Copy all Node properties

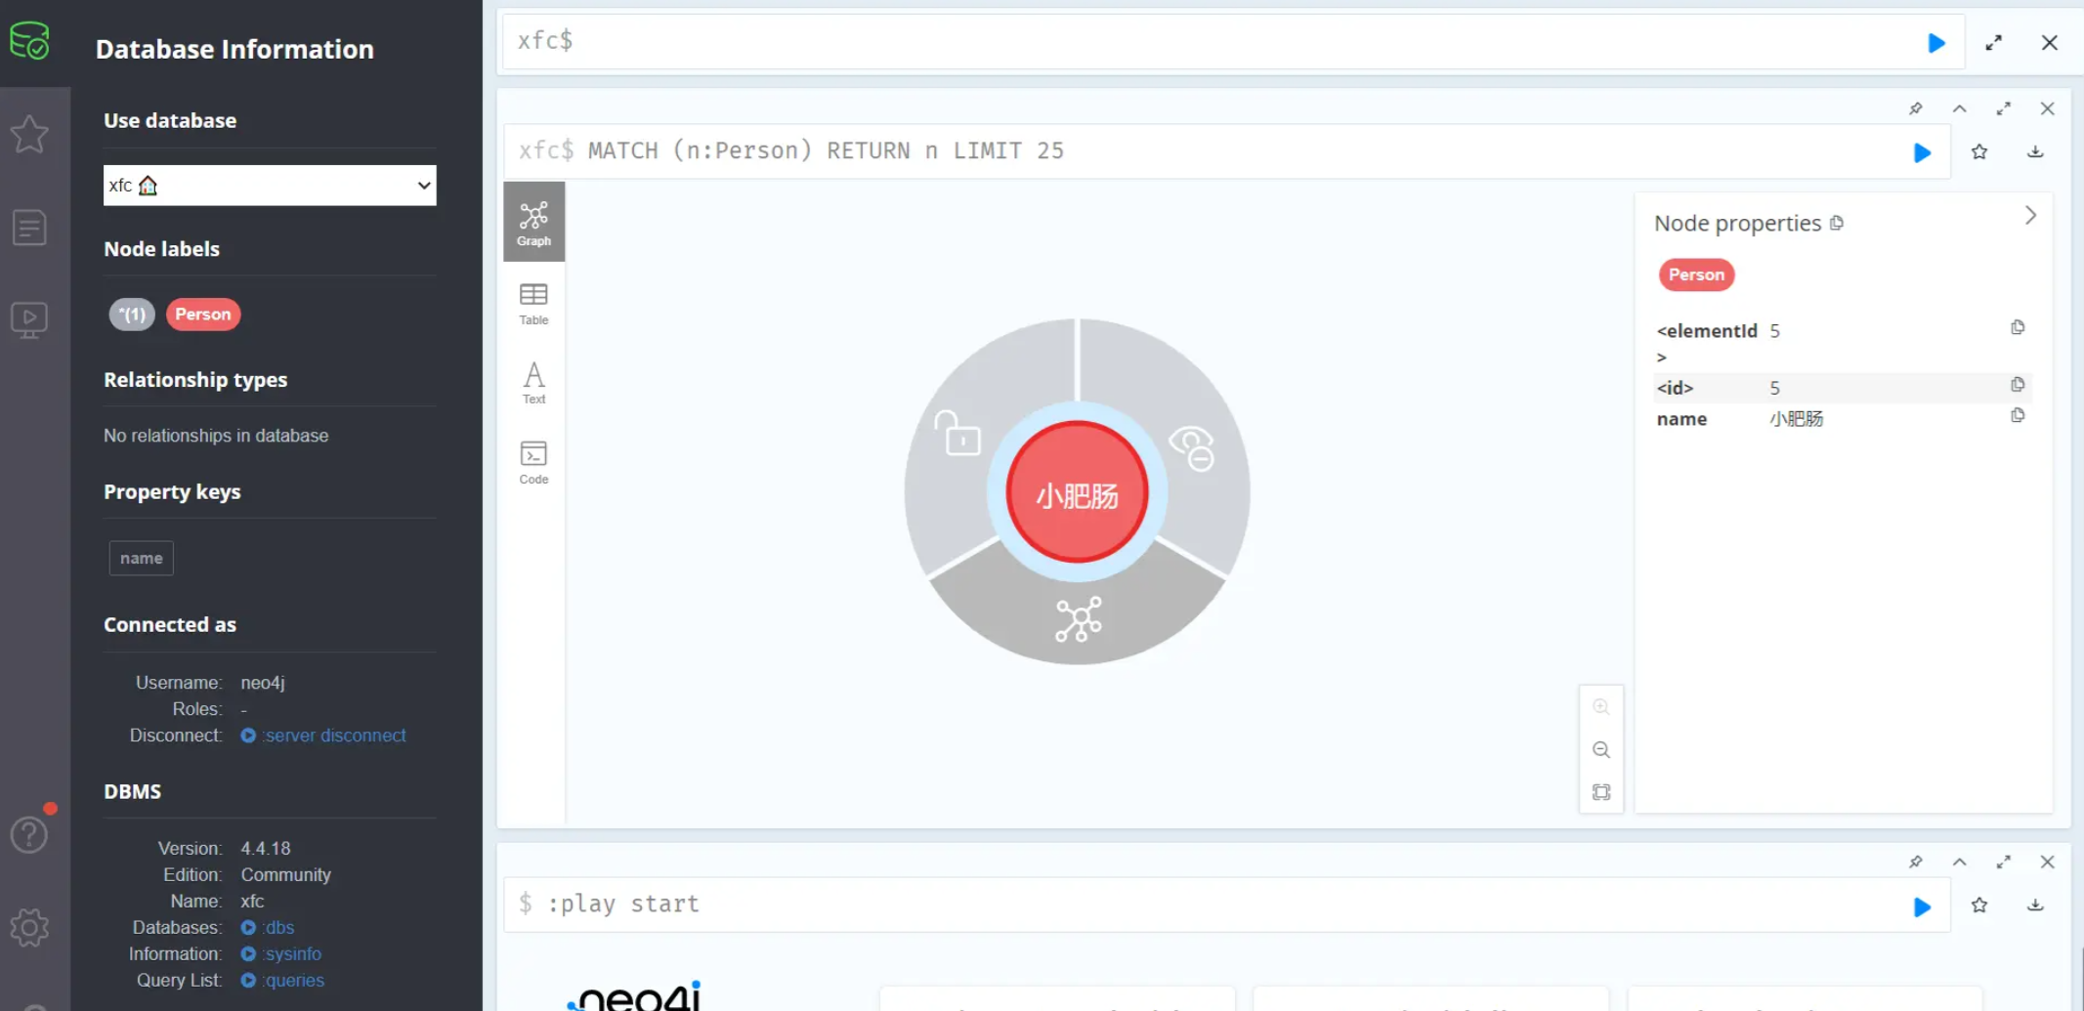coord(1837,223)
